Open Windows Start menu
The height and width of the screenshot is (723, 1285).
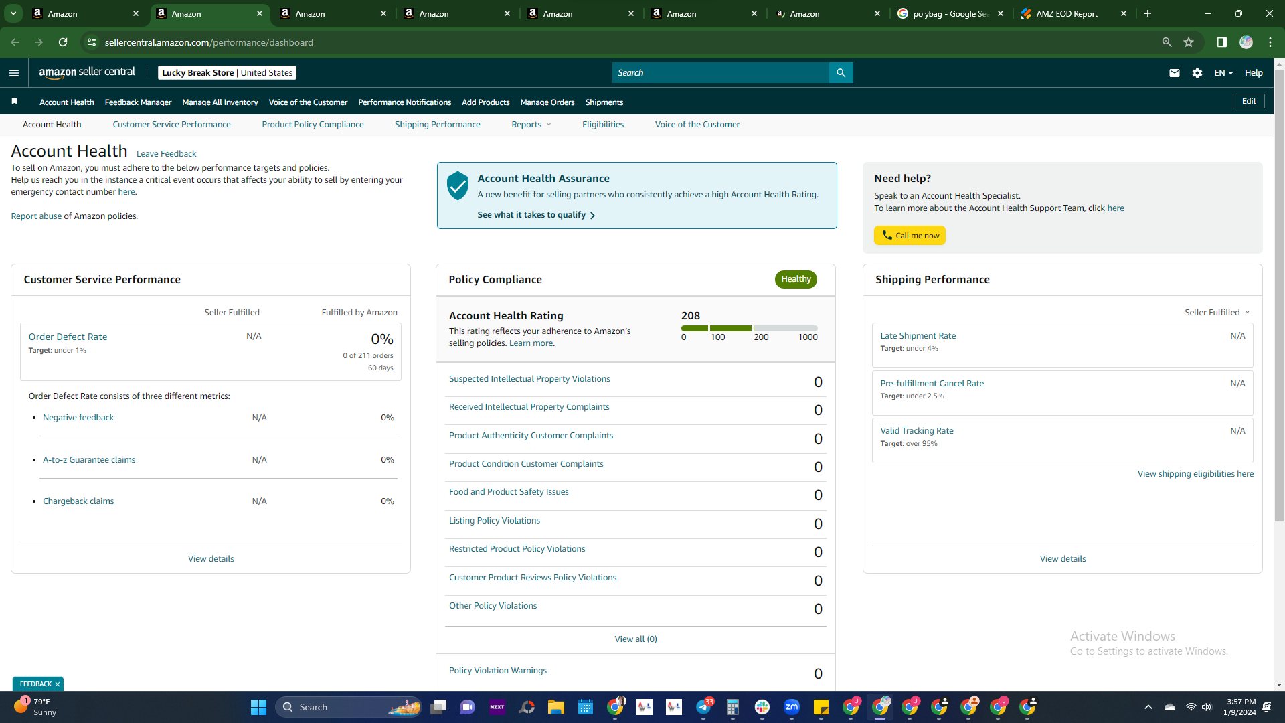click(258, 707)
